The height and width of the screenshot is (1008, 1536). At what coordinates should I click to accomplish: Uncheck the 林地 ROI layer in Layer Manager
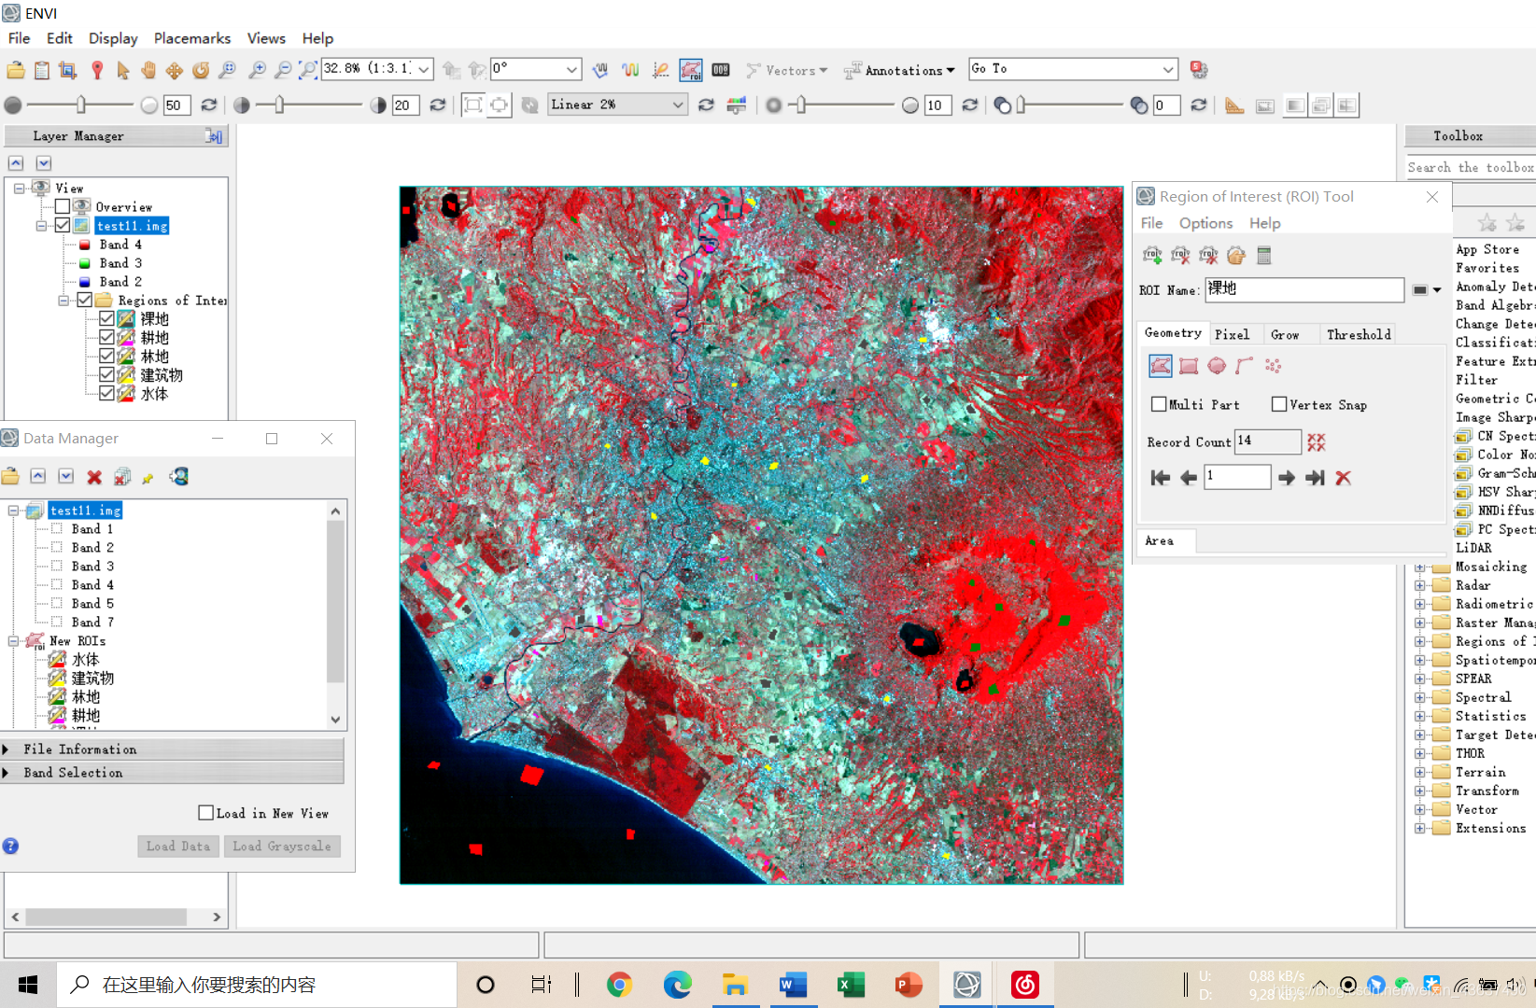pos(107,356)
